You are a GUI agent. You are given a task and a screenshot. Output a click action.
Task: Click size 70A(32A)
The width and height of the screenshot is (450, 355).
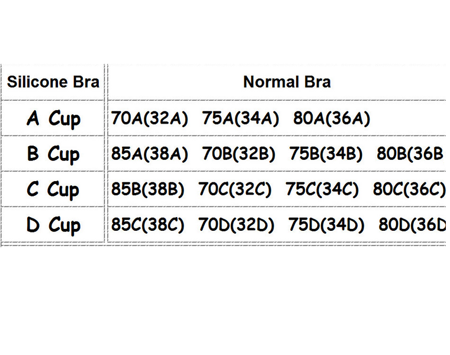click(x=150, y=118)
